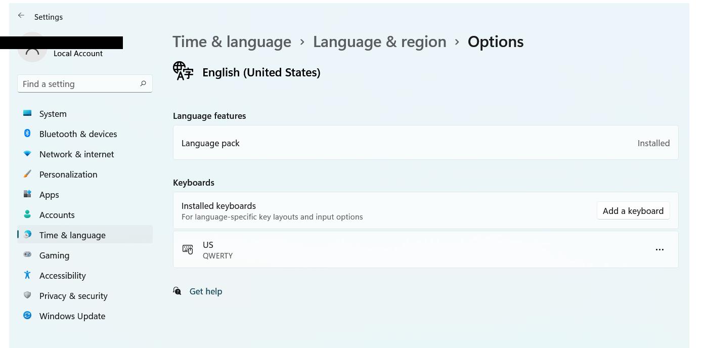This screenshot has height=348, width=706.
Task: Go to Accessibility settings
Action: [x=85, y=276]
